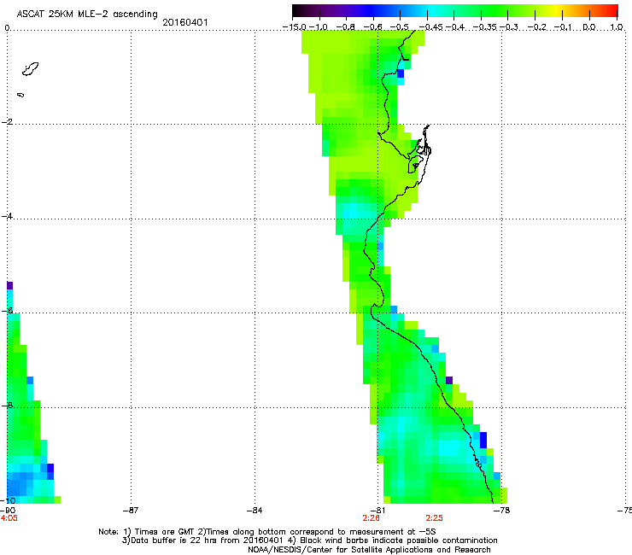Click the -0.3 color bar label
Image resolution: width=632 pixels, height=555 pixels.
(509, 27)
